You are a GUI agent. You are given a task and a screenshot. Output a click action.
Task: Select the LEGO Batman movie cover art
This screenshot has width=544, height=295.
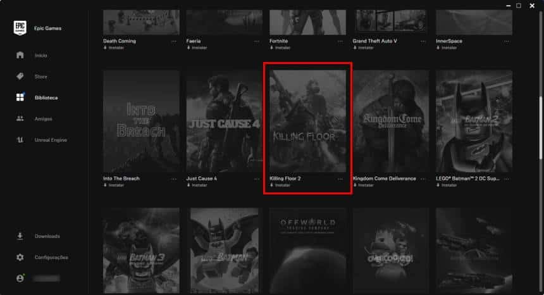225,251
